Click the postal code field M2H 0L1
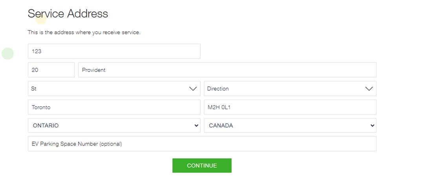Screen dimensions: 430x183 pyautogui.click(x=290, y=107)
